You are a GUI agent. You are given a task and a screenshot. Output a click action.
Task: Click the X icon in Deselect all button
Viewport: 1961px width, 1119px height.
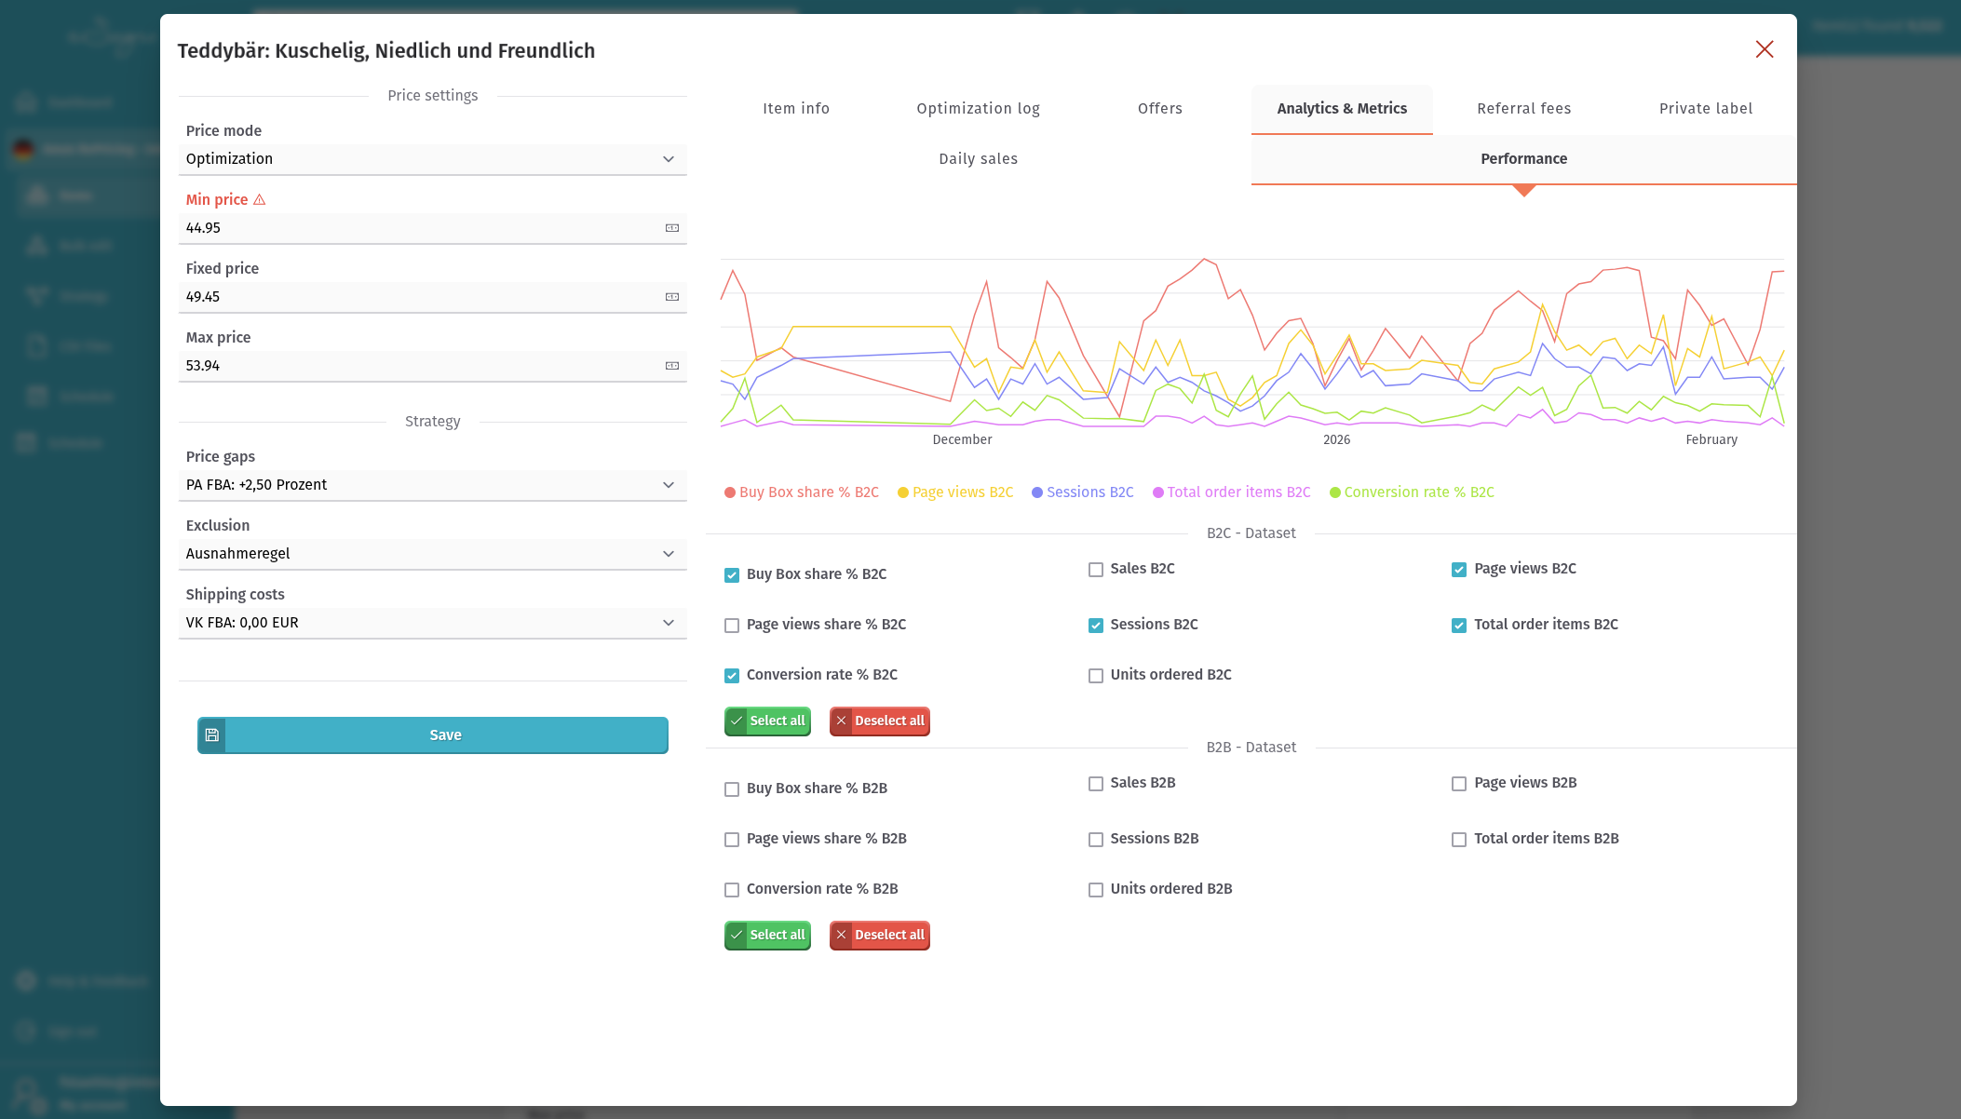point(841,721)
